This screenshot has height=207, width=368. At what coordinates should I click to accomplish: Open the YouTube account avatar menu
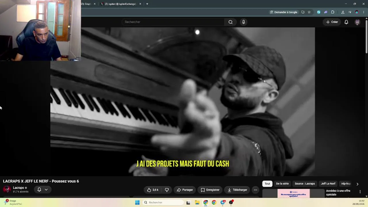[357, 22]
